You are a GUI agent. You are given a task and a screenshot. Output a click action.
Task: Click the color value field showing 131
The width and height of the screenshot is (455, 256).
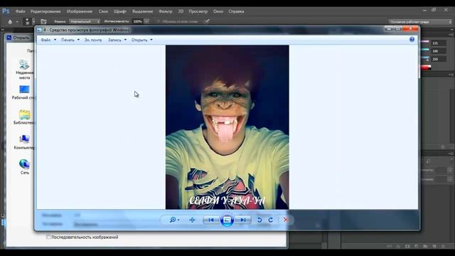pos(438,43)
